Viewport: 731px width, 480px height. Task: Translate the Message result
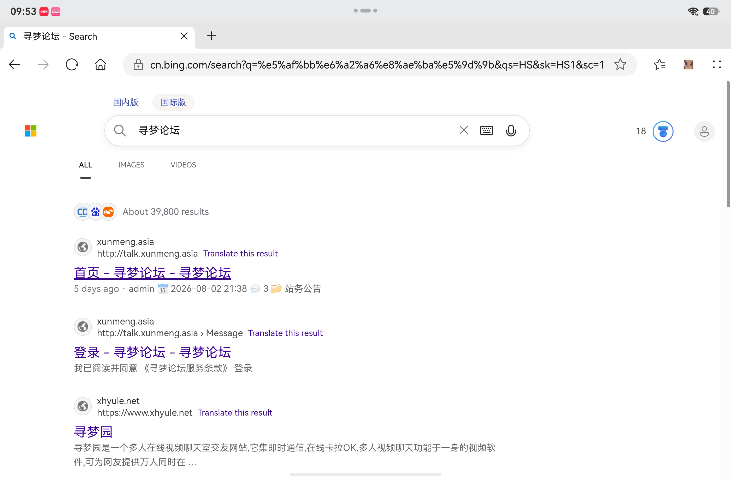pyautogui.click(x=285, y=333)
